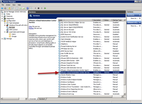This screenshot has width=142, height=104.
Task: Toggle the Show/Hide Console Tree icon
Action: (13, 8)
